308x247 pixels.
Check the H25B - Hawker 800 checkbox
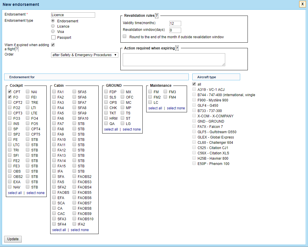click(x=194, y=158)
